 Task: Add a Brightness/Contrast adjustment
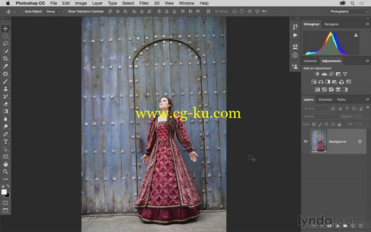tap(317, 74)
